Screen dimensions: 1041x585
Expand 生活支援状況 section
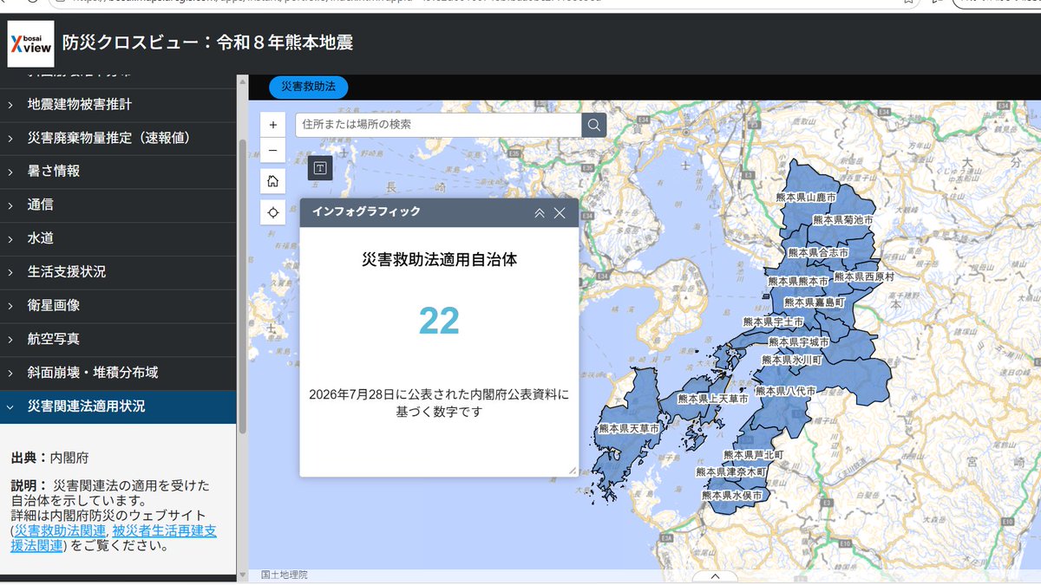tap(118, 271)
